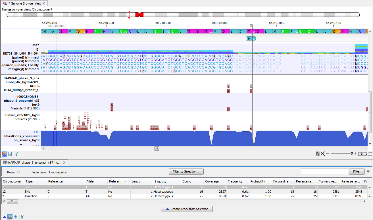Click along the zoom slider track

click(x=341, y=153)
